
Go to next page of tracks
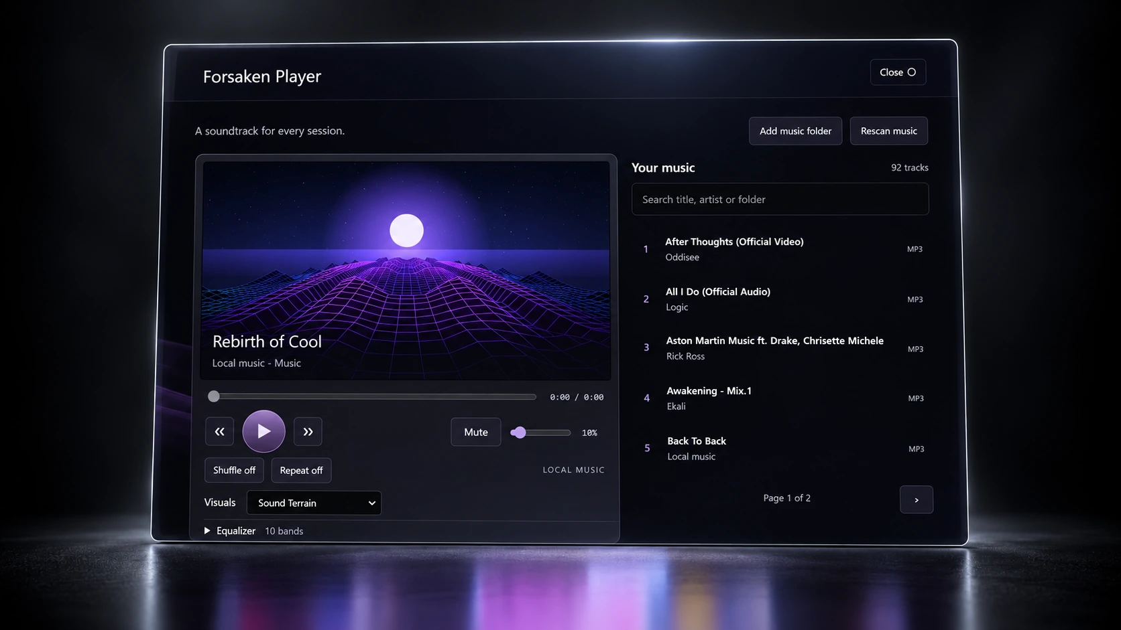coord(917,499)
